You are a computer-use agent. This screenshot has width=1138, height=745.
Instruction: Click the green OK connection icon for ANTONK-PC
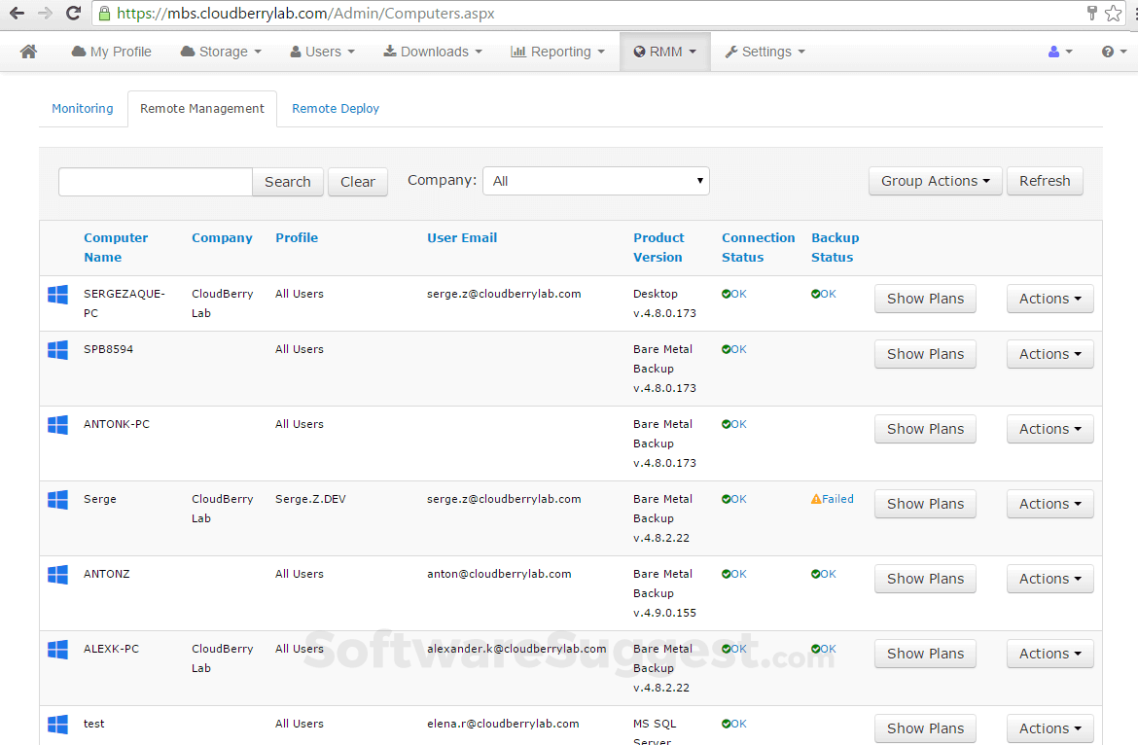(728, 424)
